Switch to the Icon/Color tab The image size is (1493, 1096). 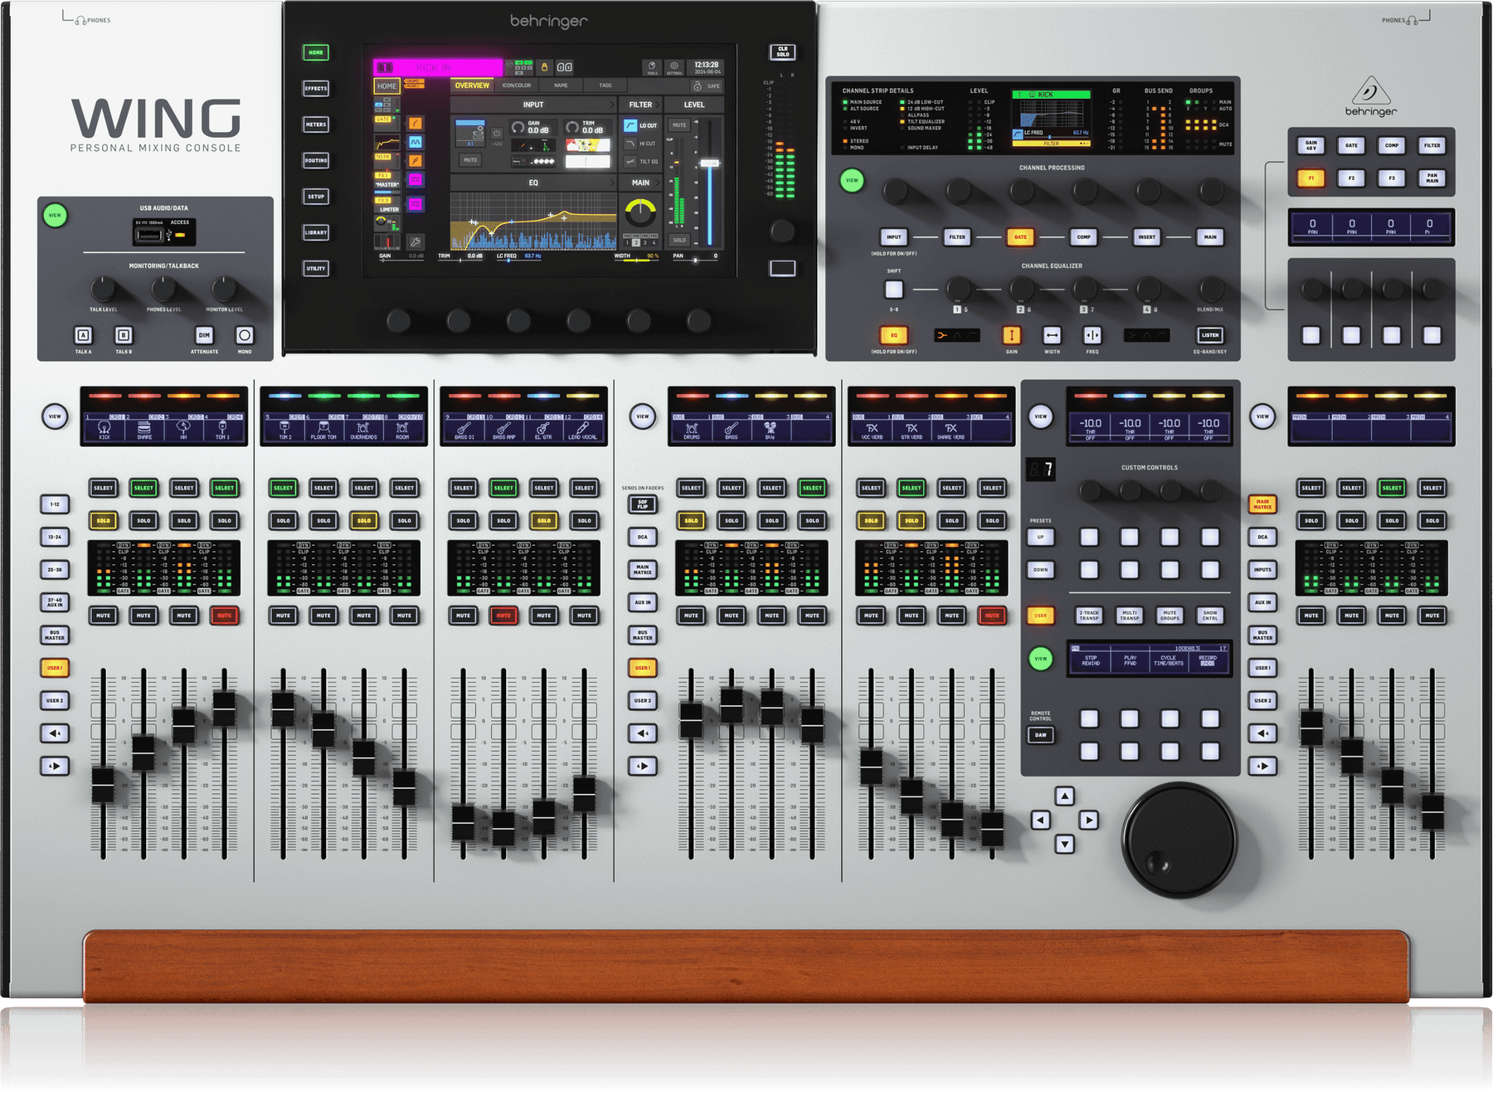tap(517, 85)
